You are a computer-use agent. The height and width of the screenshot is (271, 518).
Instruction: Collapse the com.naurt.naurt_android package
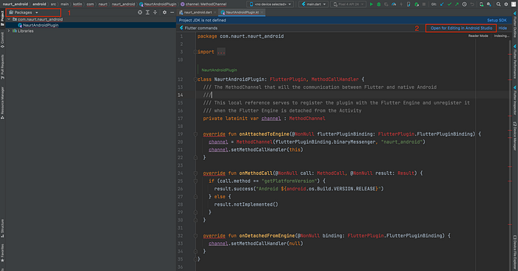tap(9, 19)
